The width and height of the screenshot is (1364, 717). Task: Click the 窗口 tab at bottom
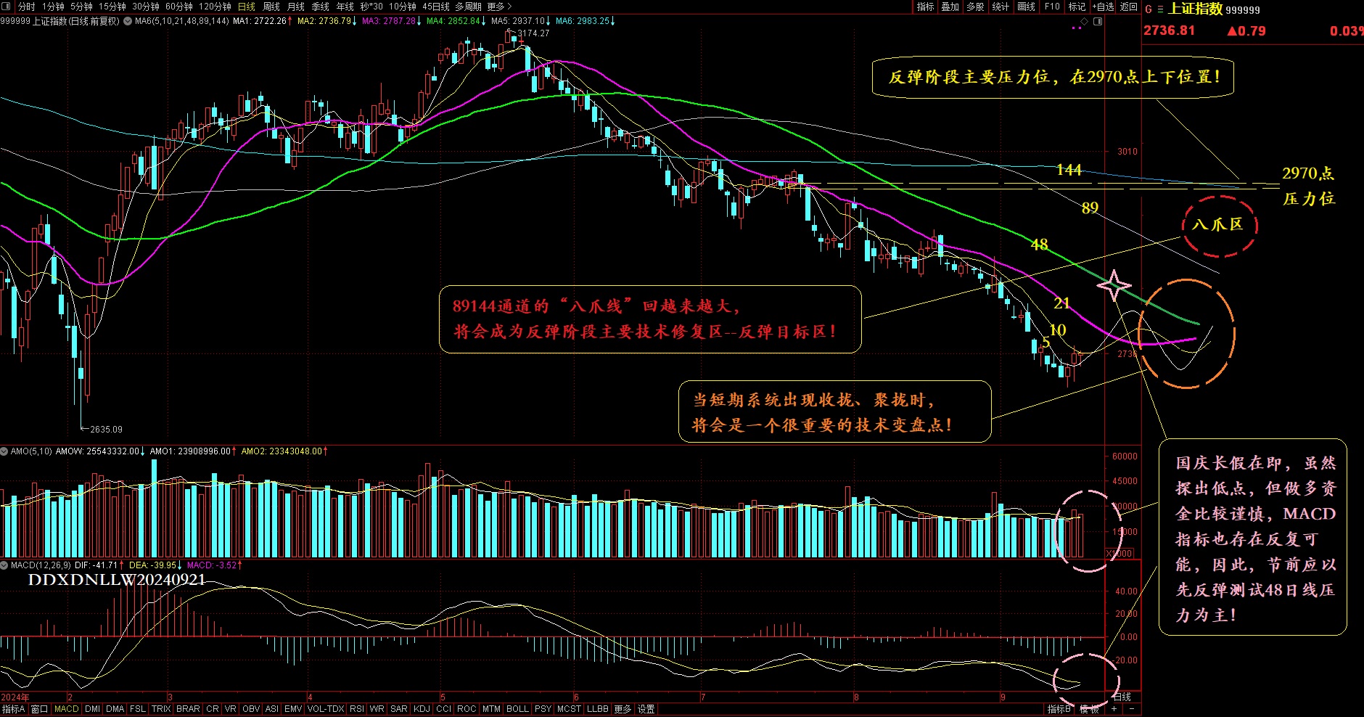tap(40, 709)
